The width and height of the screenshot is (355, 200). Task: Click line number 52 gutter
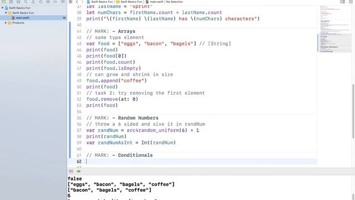(x=79, y=99)
